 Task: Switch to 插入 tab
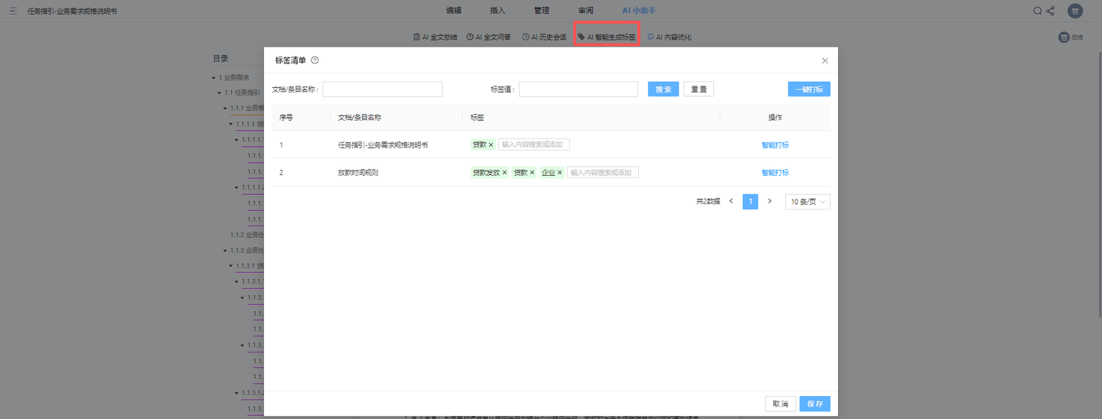coord(497,11)
